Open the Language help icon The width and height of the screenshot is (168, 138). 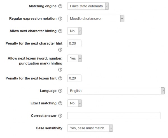pos(60,91)
